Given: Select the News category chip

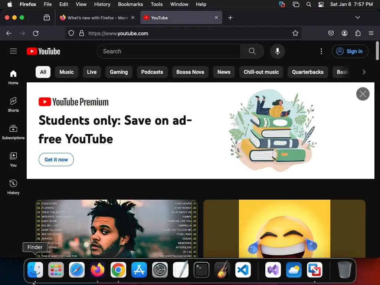Looking at the screenshot, I should pyautogui.click(x=224, y=72).
